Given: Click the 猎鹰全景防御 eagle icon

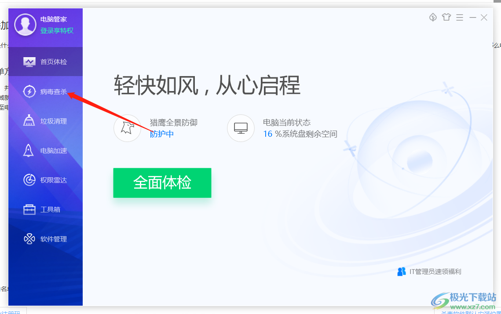Looking at the screenshot, I should coord(127,128).
